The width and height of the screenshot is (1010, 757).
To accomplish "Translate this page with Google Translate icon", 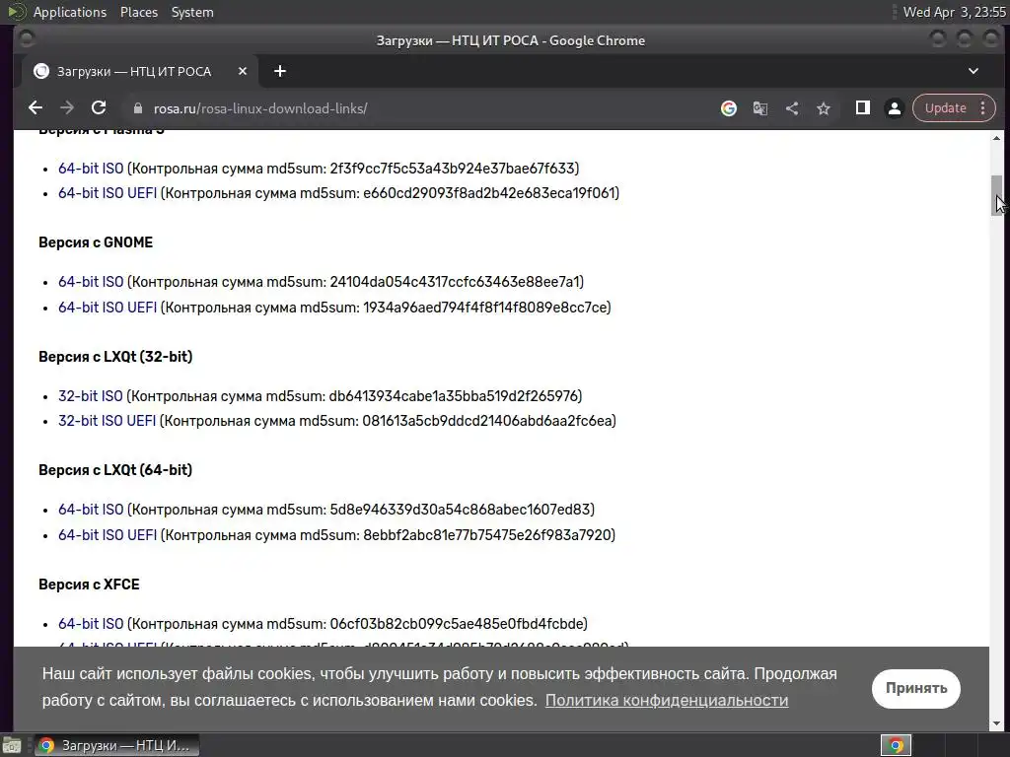I will tap(760, 108).
